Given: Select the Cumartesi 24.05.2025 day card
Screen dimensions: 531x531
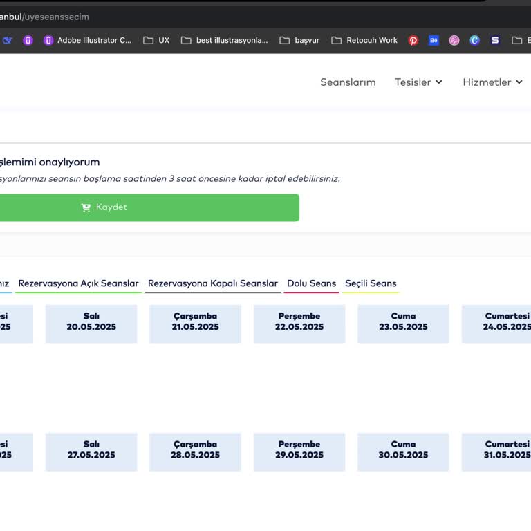Looking at the screenshot, I should coord(496,324).
